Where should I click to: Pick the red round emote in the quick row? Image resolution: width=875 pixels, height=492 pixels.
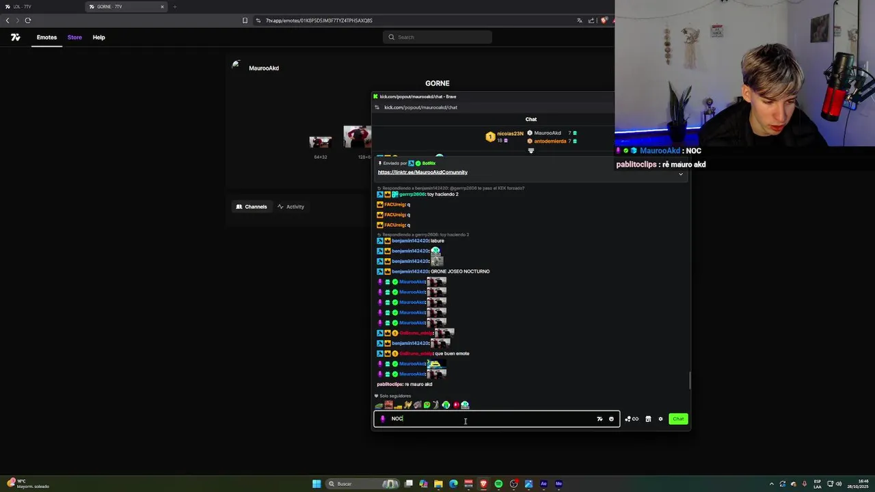click(x=455, y=405)
